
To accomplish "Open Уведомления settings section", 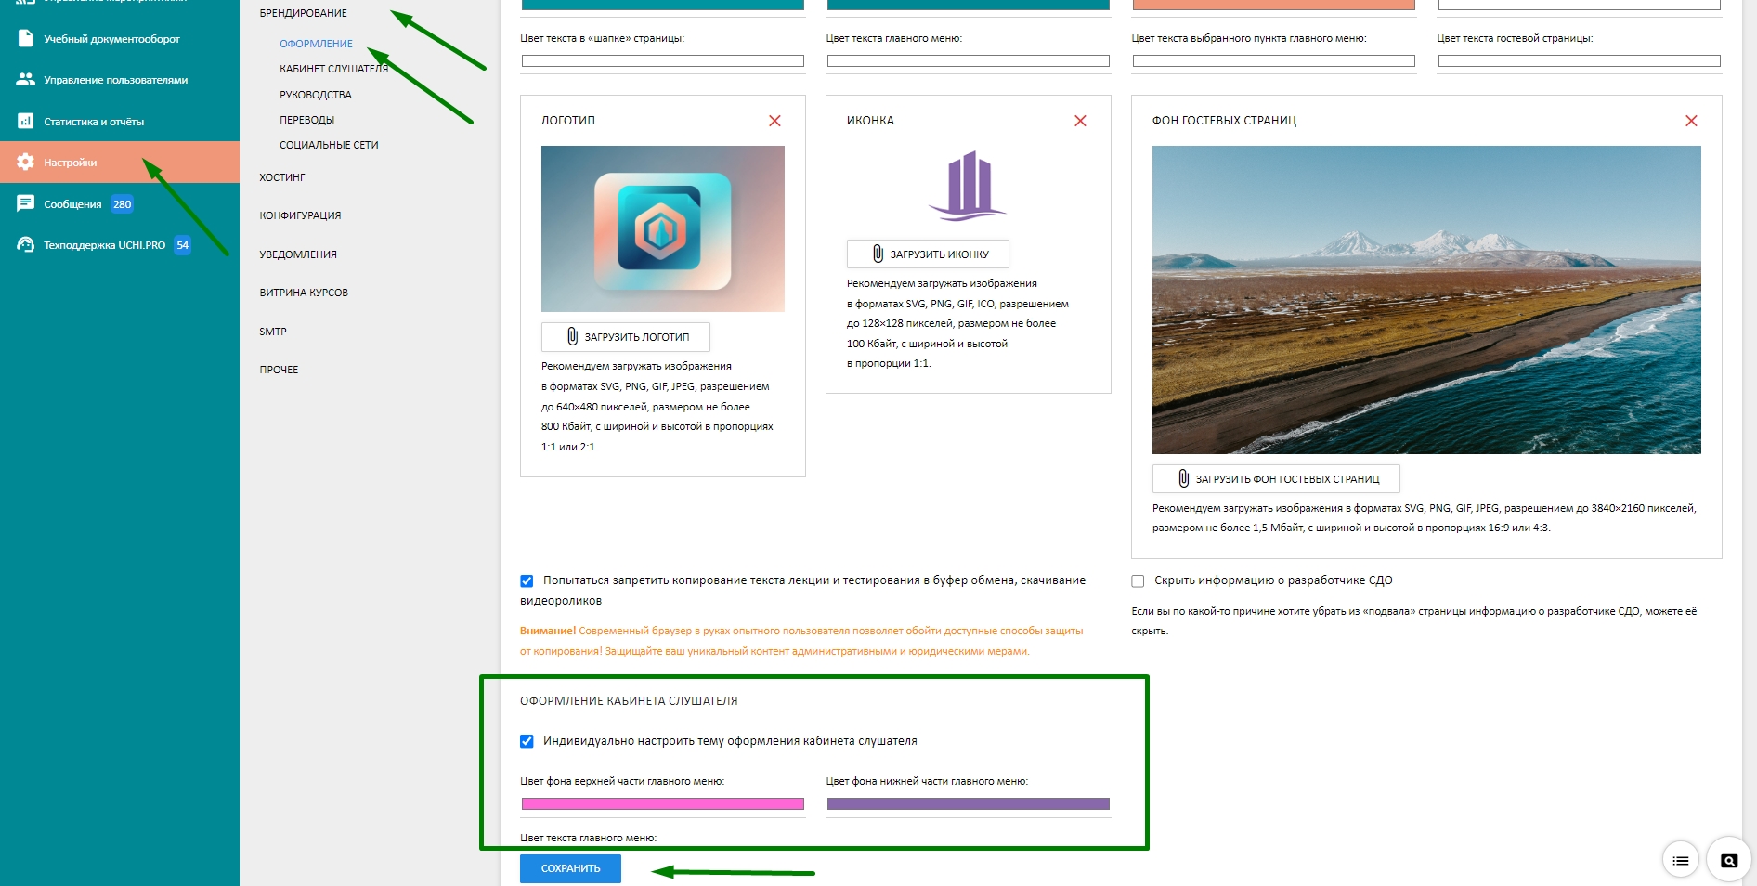I will coord(297,254).
